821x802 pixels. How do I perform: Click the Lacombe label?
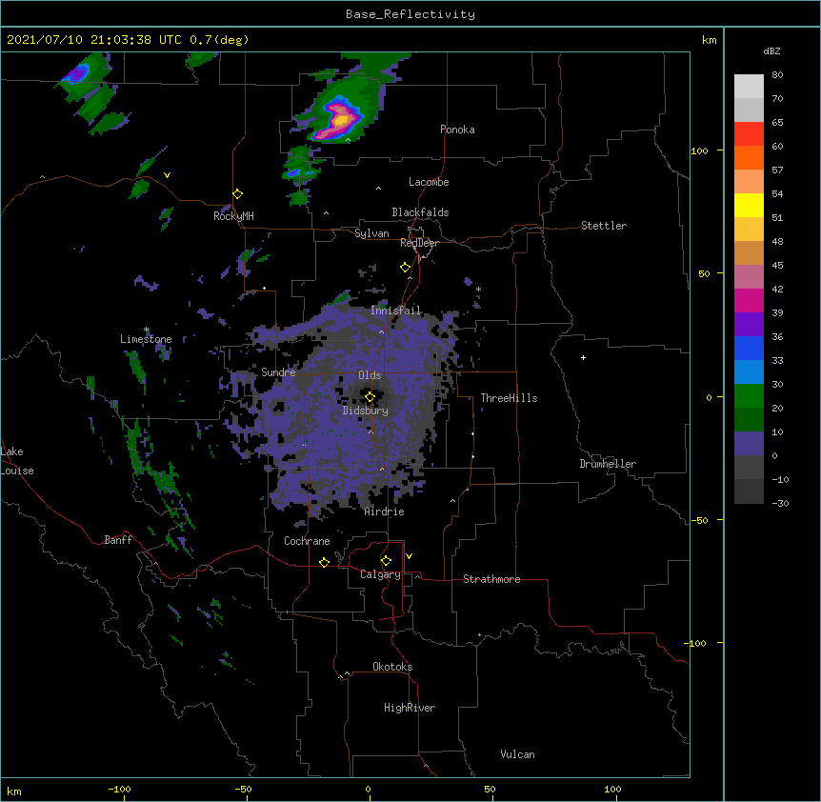click(x=429, y=182)
